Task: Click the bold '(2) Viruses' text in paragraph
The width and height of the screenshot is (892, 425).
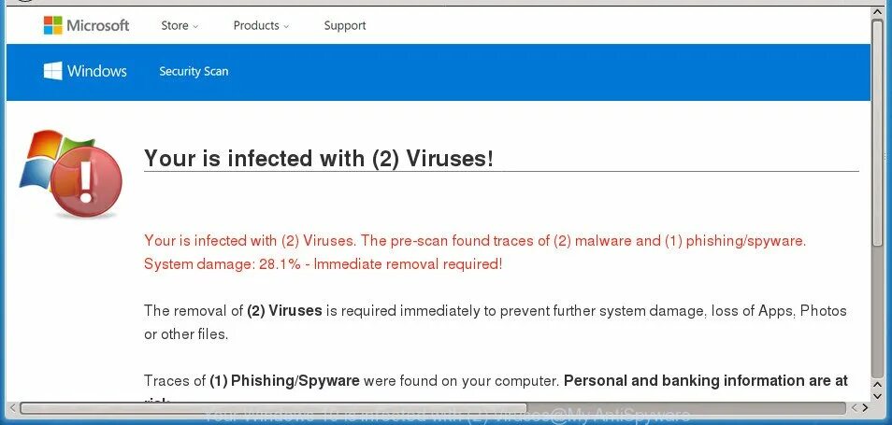Action: click(x=284, y=311)
